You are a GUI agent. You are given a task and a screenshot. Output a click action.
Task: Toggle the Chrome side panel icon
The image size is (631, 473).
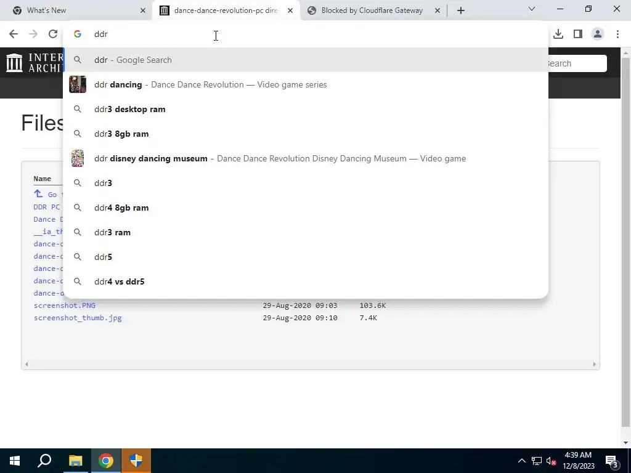[578, 34]
